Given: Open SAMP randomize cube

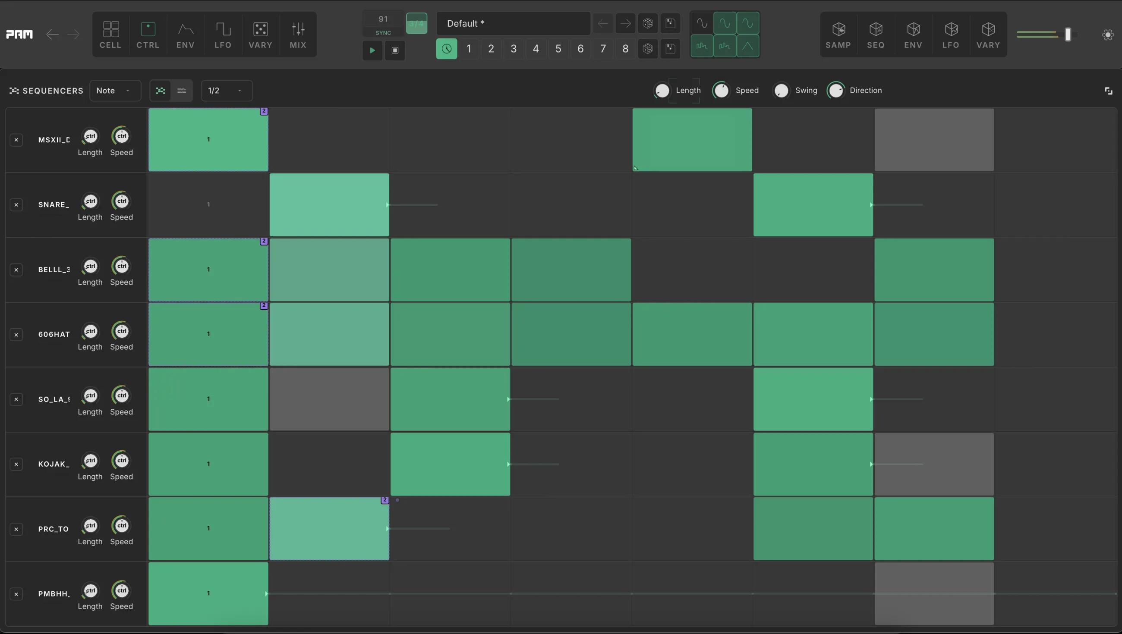Looking at the screenshot, I should pyautogui.click(x=838, y=35).
